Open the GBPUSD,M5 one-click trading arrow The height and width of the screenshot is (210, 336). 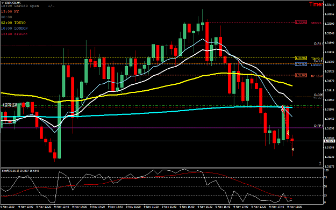click(3, 3)
